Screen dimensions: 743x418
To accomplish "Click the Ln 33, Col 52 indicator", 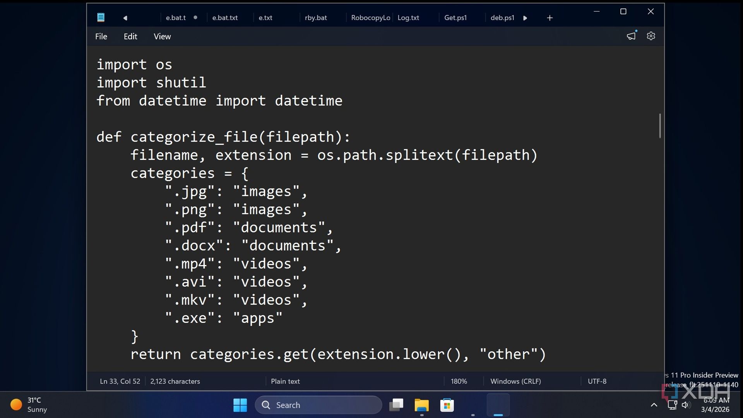I will [120, 381].
